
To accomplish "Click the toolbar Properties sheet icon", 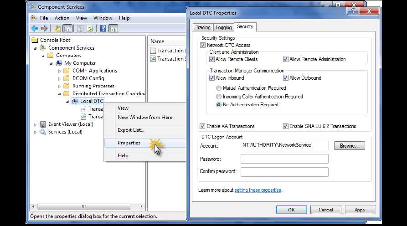I will (x=80, y=29).
